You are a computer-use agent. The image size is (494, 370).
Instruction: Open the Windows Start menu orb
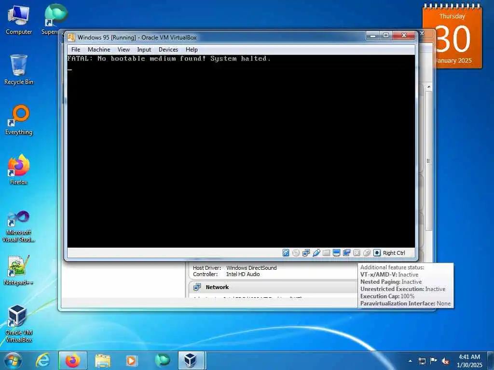coord(13,360)
